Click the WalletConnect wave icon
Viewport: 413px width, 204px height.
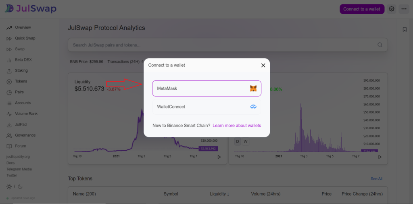(x=253, y=107)
